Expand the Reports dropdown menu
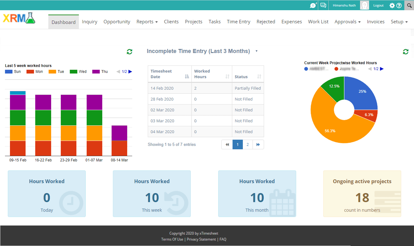 147,22
